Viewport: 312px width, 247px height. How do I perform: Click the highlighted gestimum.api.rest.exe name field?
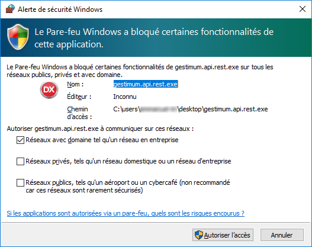[146, 84]
